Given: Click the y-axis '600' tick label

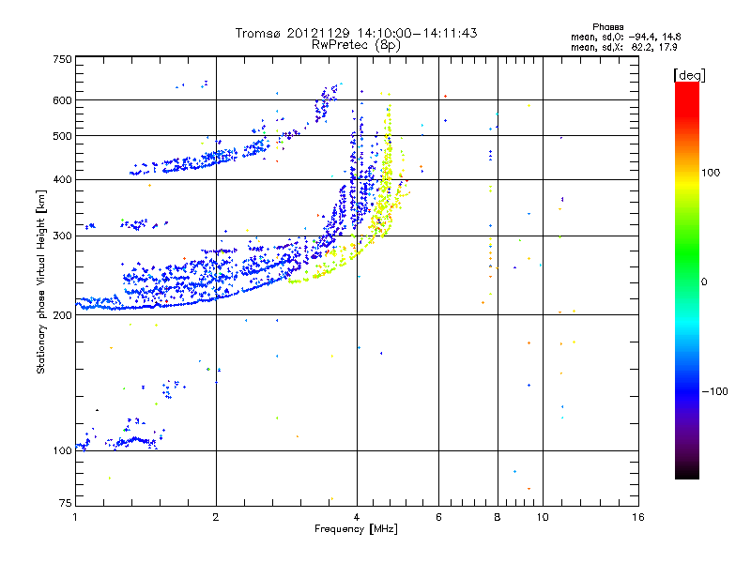Looking at the screenshot, I should click(x=62, y=100).
